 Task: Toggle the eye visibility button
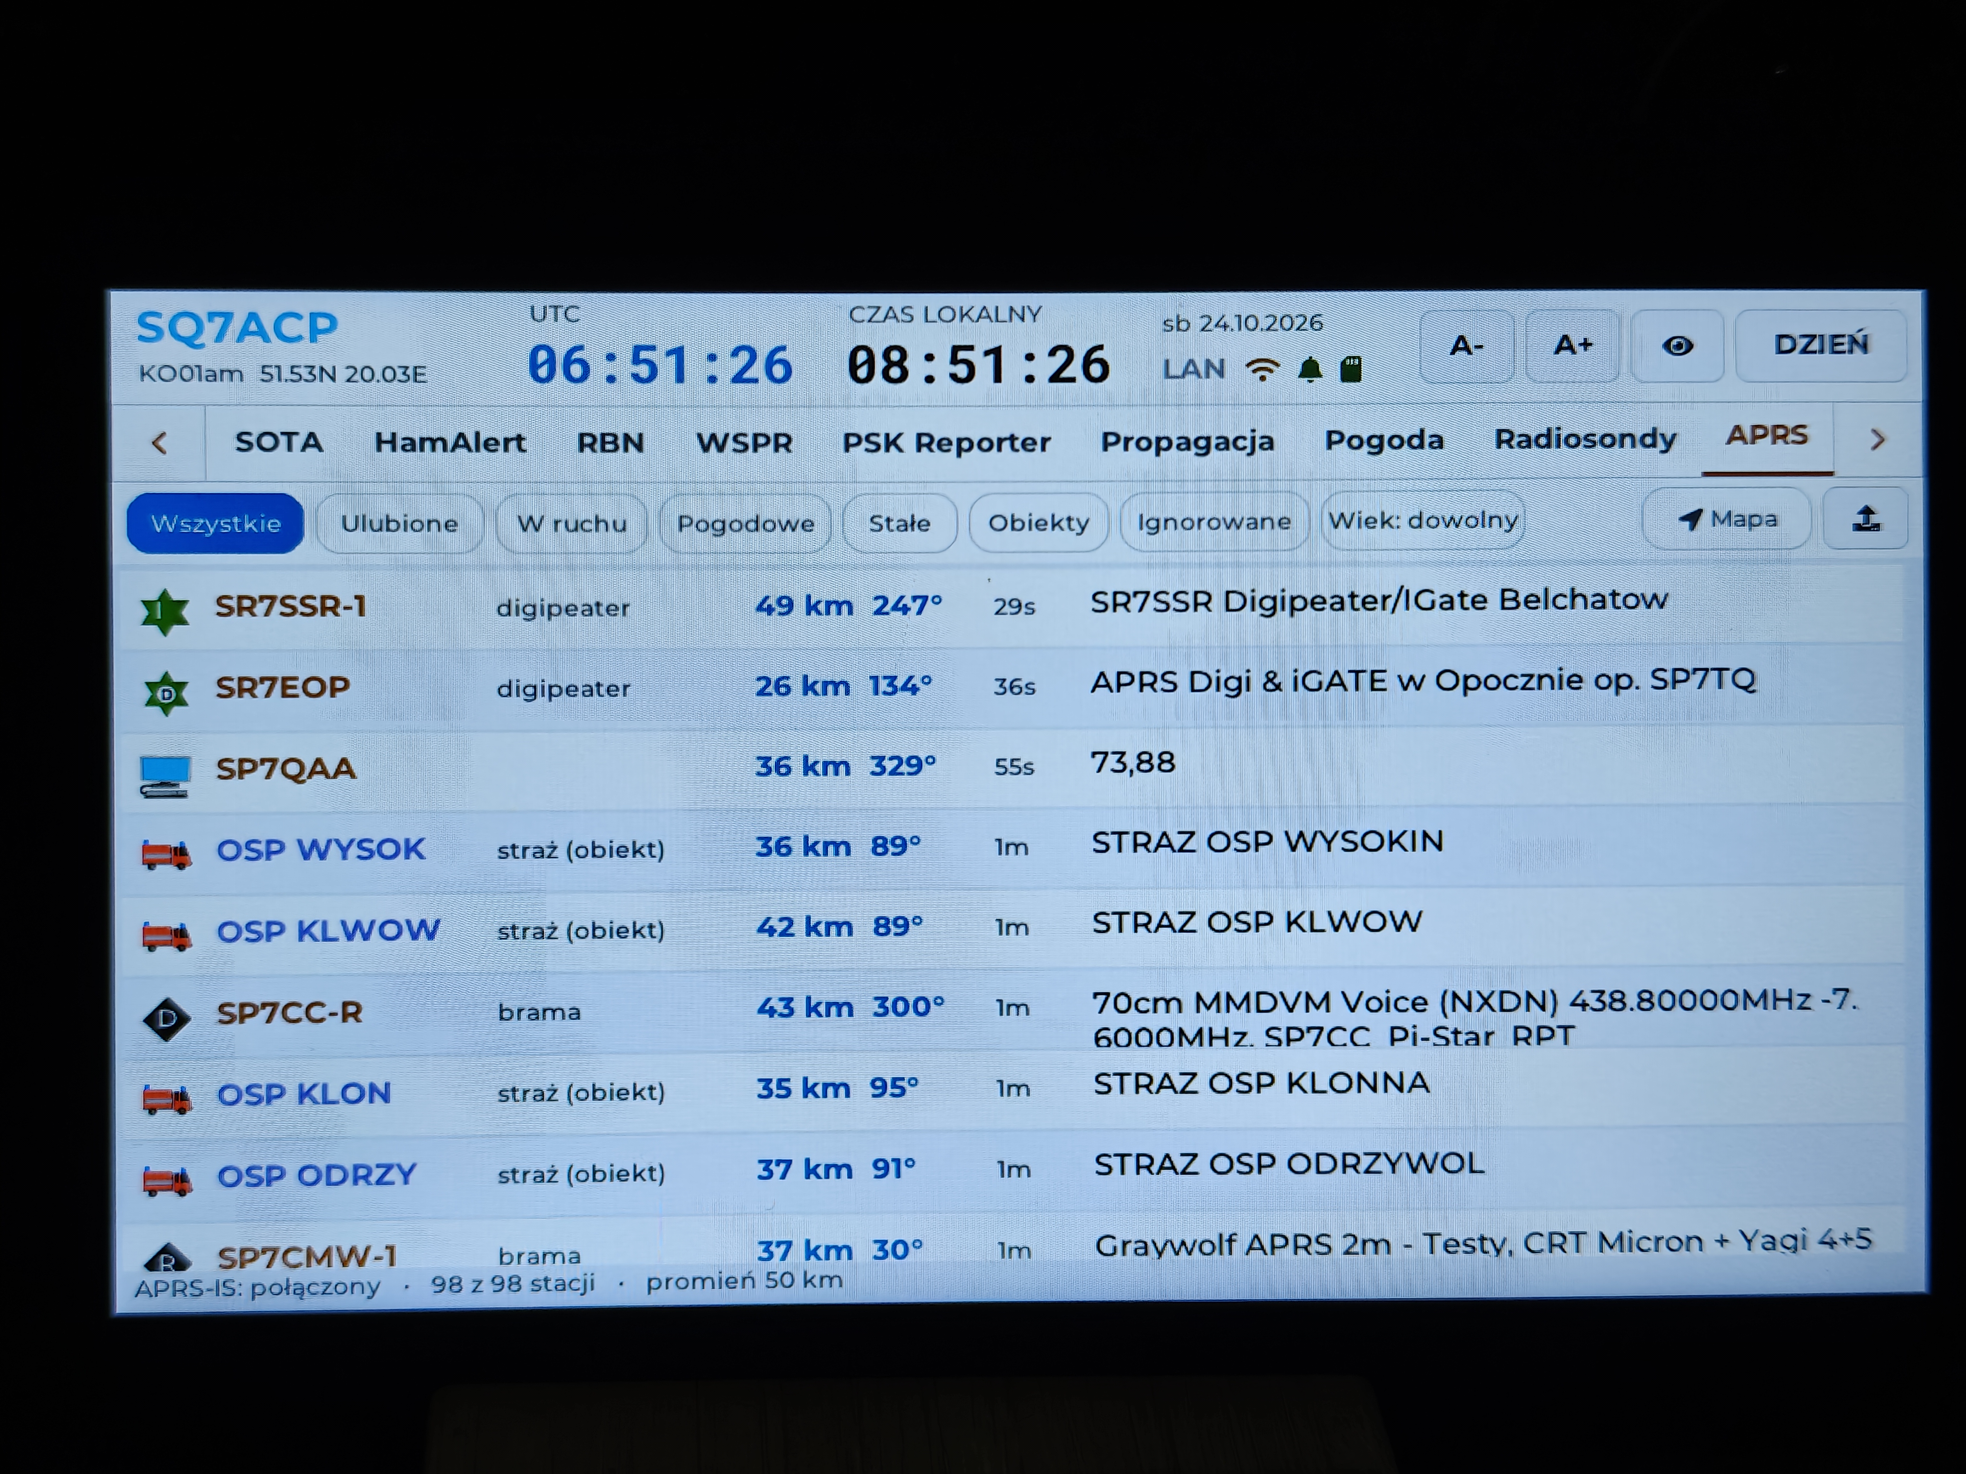(x=1677, y=345)
